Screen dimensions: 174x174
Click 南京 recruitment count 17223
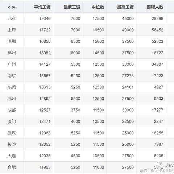[x=158, y=76]
